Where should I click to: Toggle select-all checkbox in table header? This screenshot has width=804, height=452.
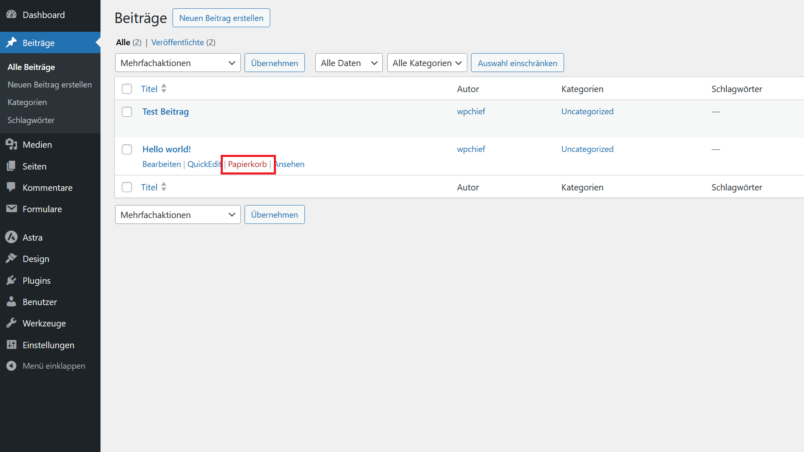[127, 89]
